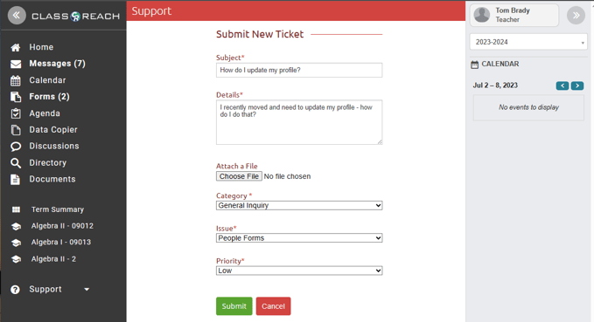This screenshot has height=322, width=594.
Task: Open the Issue dropdown showing People Forms
Action: coord(299,237)
